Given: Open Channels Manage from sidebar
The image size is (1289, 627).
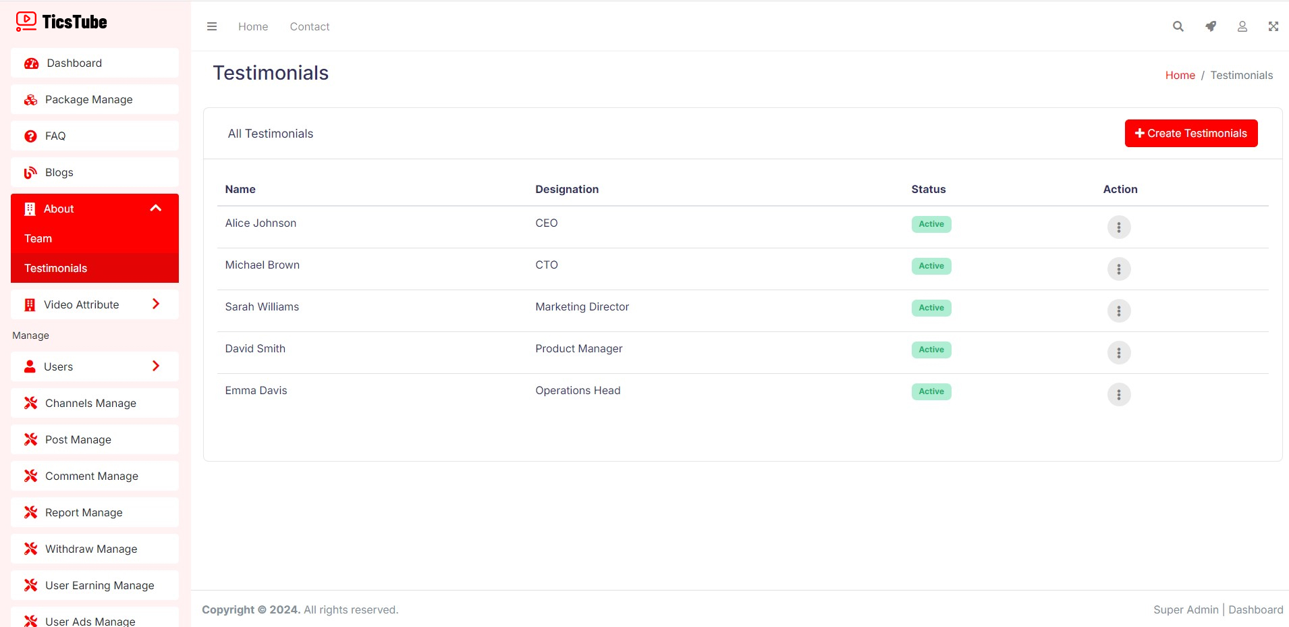Looking at the screenshot, I should (x=90, y=403).
